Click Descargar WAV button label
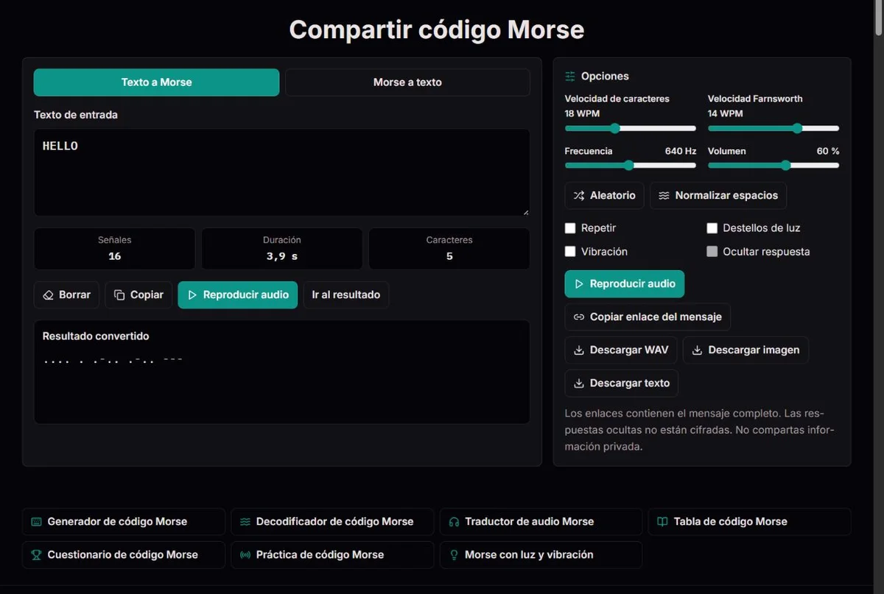This screenshot has width=884, height=594. pyautogui.click(x=629, y=350)
